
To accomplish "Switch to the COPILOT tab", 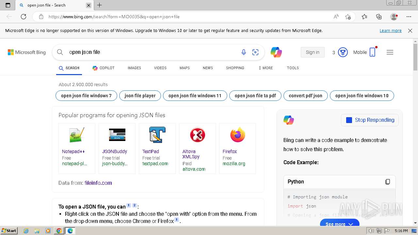I will [x=103, y=68].
